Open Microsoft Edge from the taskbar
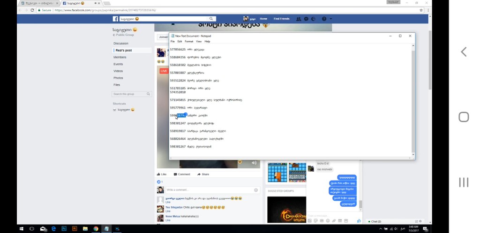Image resolution: width=480 pixels, height=233 pixels. [53, 228]
